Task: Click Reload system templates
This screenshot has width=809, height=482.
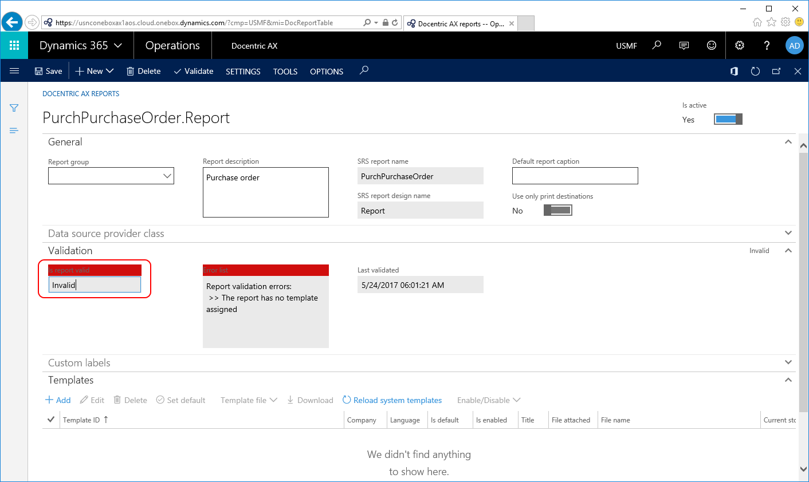Action: 392,400
